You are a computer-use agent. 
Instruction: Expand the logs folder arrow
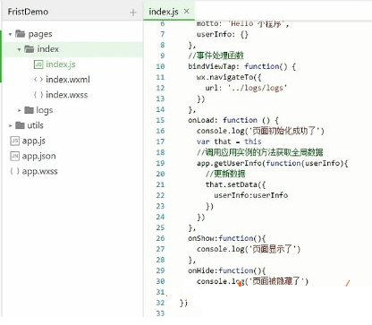pyautogui.click(x=20, y=110)
